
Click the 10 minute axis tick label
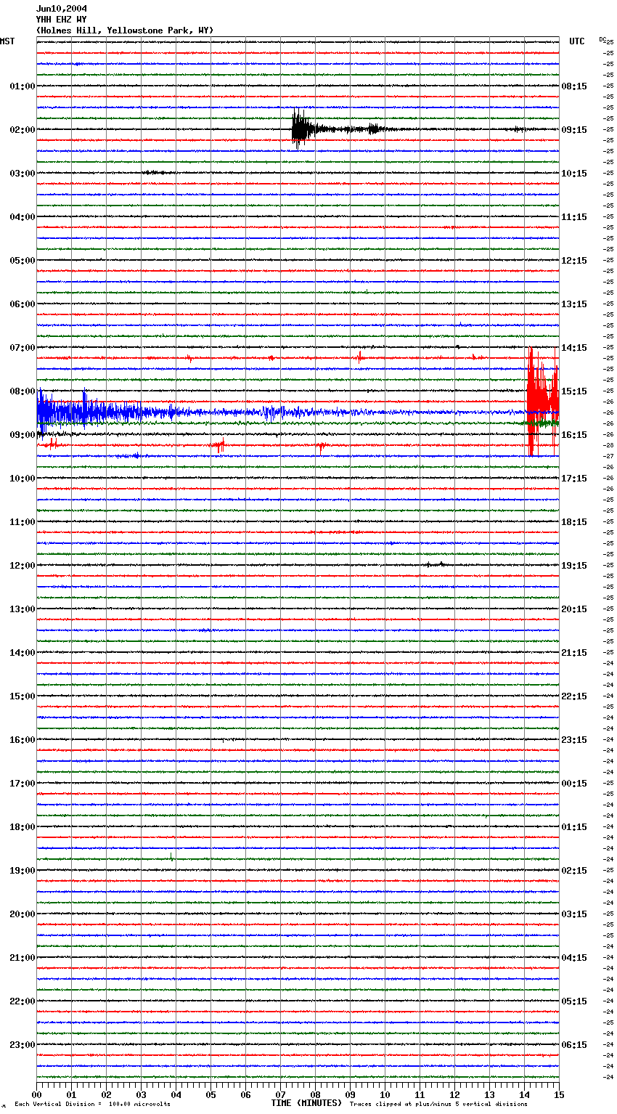point(385,1094)
